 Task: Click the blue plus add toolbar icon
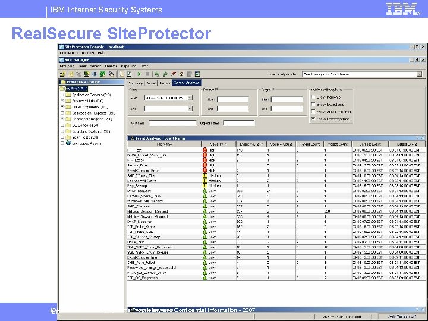point(95,74)
